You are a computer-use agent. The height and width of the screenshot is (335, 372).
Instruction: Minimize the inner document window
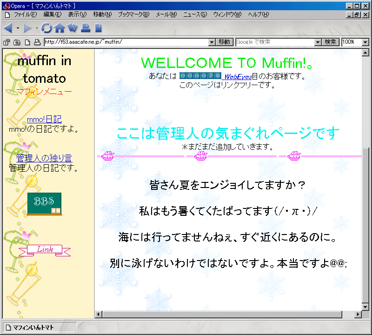click(349, 15)
